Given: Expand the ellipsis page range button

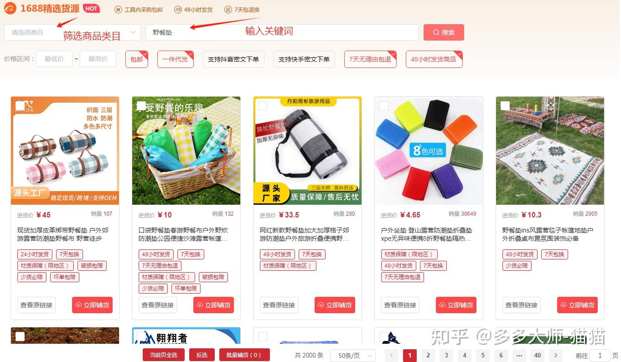Looking at the screenshot, I should coord(519,356).
